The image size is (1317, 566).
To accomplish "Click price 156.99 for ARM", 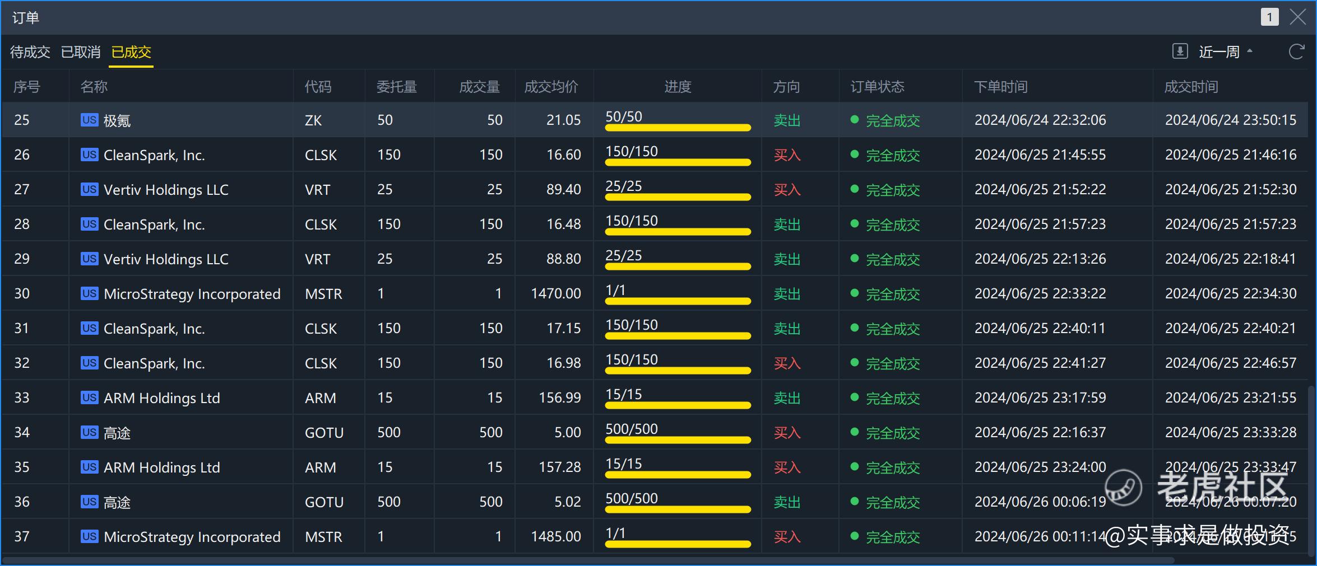I will coord(559,397).
